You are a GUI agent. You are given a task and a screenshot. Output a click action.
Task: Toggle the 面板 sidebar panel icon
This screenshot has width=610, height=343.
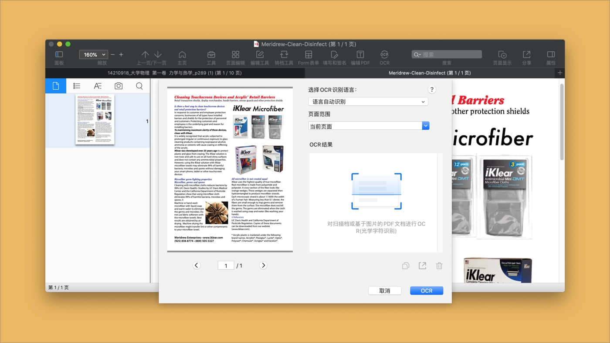coord(59,54)
